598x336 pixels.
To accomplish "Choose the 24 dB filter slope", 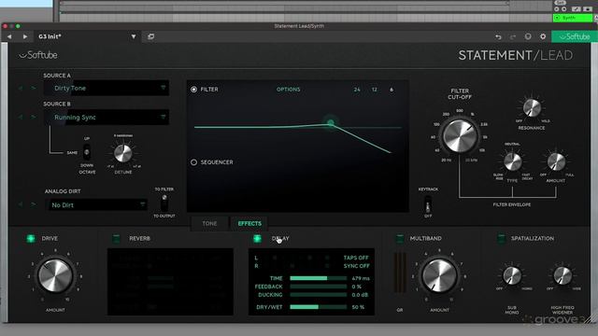I will pos(357,90).
